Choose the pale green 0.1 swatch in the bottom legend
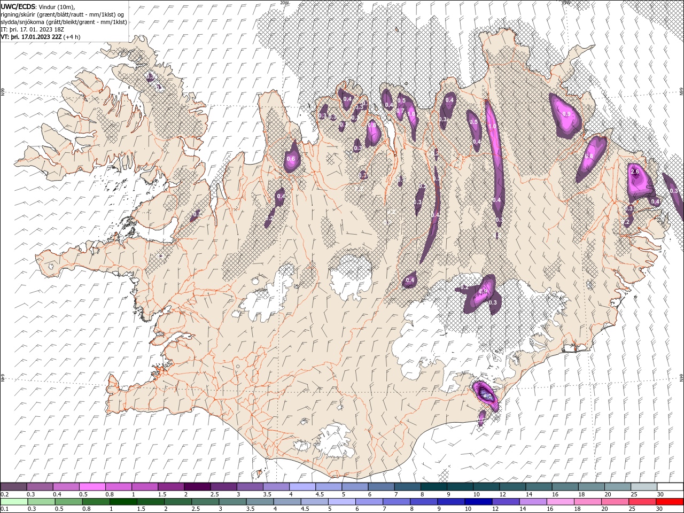Image resolution: width=684 pixels, height=513 pixels. [x=14, y=502]
